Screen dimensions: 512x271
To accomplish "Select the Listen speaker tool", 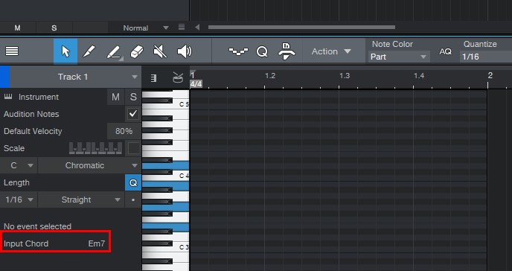I will click(185, 51).
